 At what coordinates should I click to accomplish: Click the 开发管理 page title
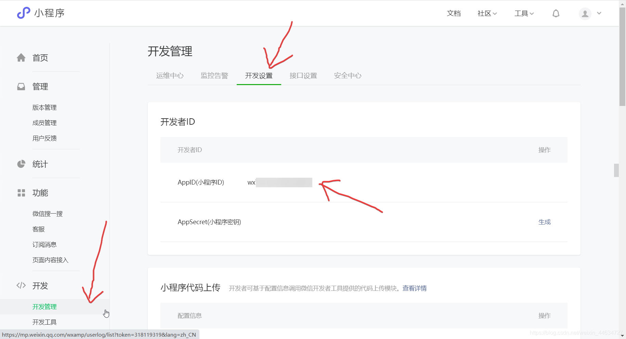point(170,51)
